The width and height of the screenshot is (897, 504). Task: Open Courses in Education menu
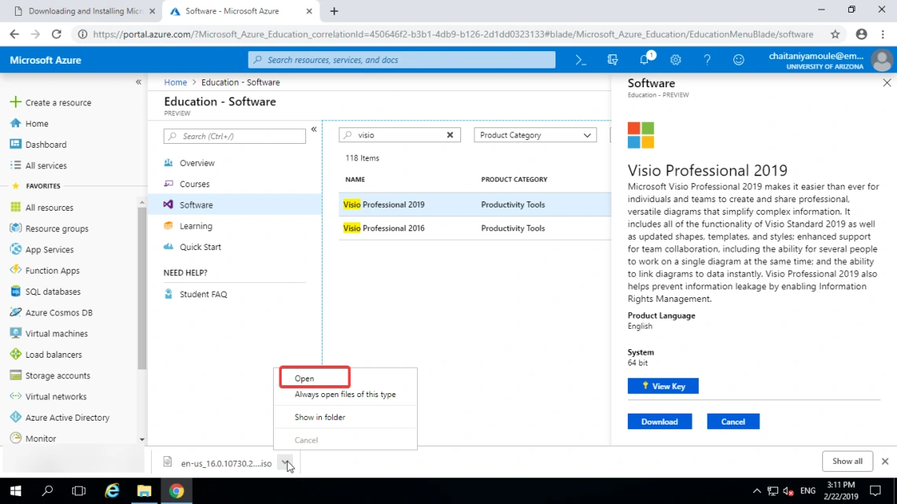(194, 184)
